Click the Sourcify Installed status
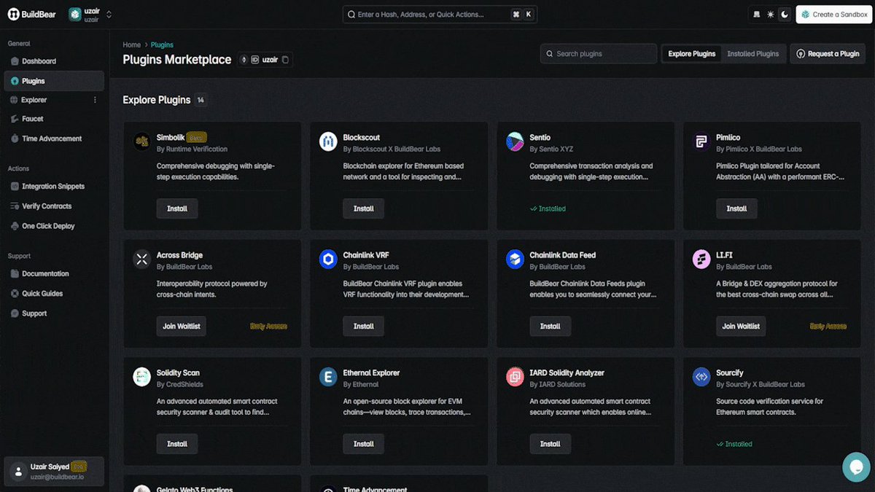The image size is (875, 492). coord(734,444)
